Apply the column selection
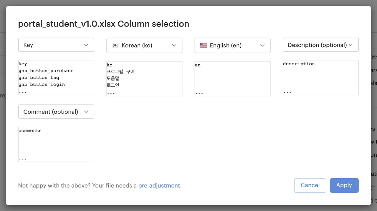This screenshot has width=377, height=211. point(344,185)
